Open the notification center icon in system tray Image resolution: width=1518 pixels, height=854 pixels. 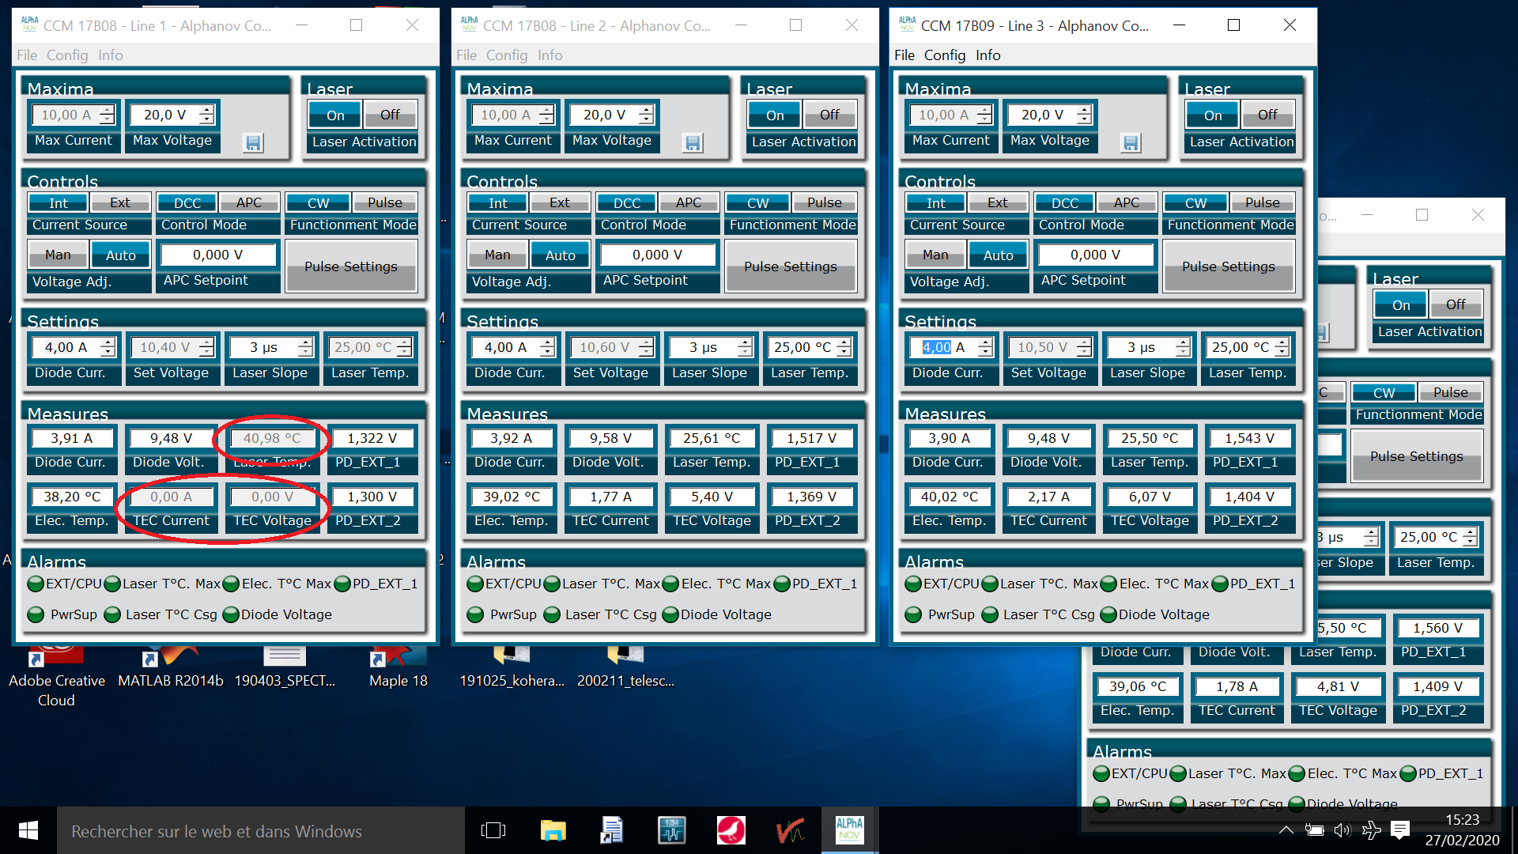pos(1400,829)
